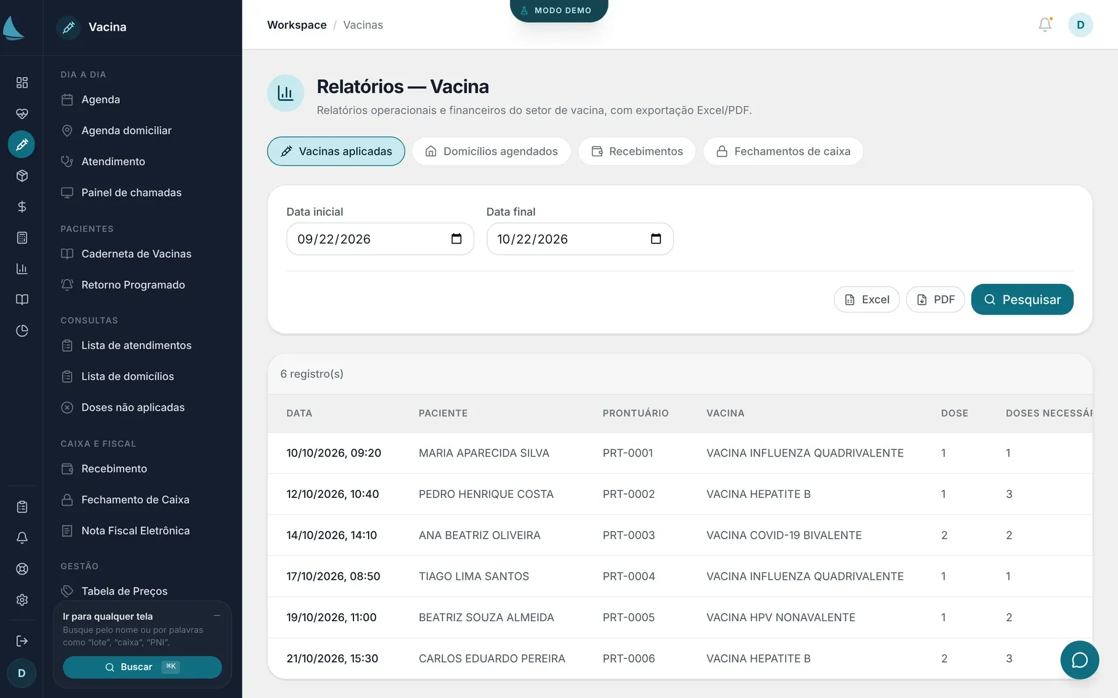Click the bar chart icon in left rail
The width and height of the screenshot is (1118, 698).
(x=22, y=269)
